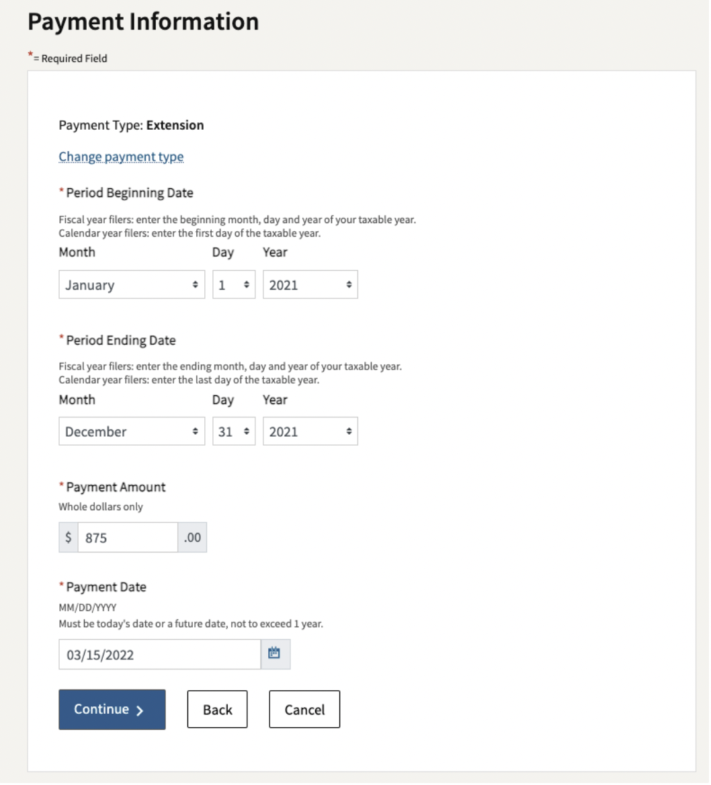
Task: Open the Period Beginning Year dropdown
Action: point(311,286)
